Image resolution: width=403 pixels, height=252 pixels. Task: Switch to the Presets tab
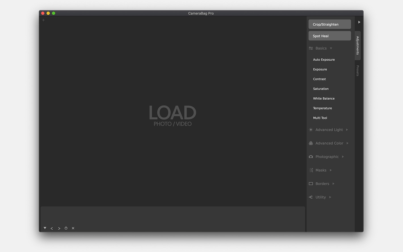coord(358,71)
